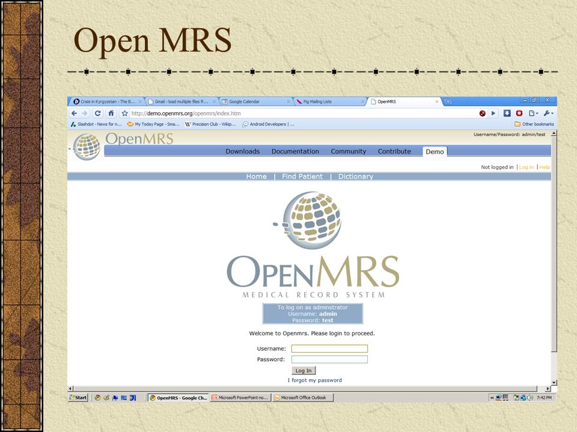
Task: Click the blue play arrow in address bar
Action: (x=493, y=113)
